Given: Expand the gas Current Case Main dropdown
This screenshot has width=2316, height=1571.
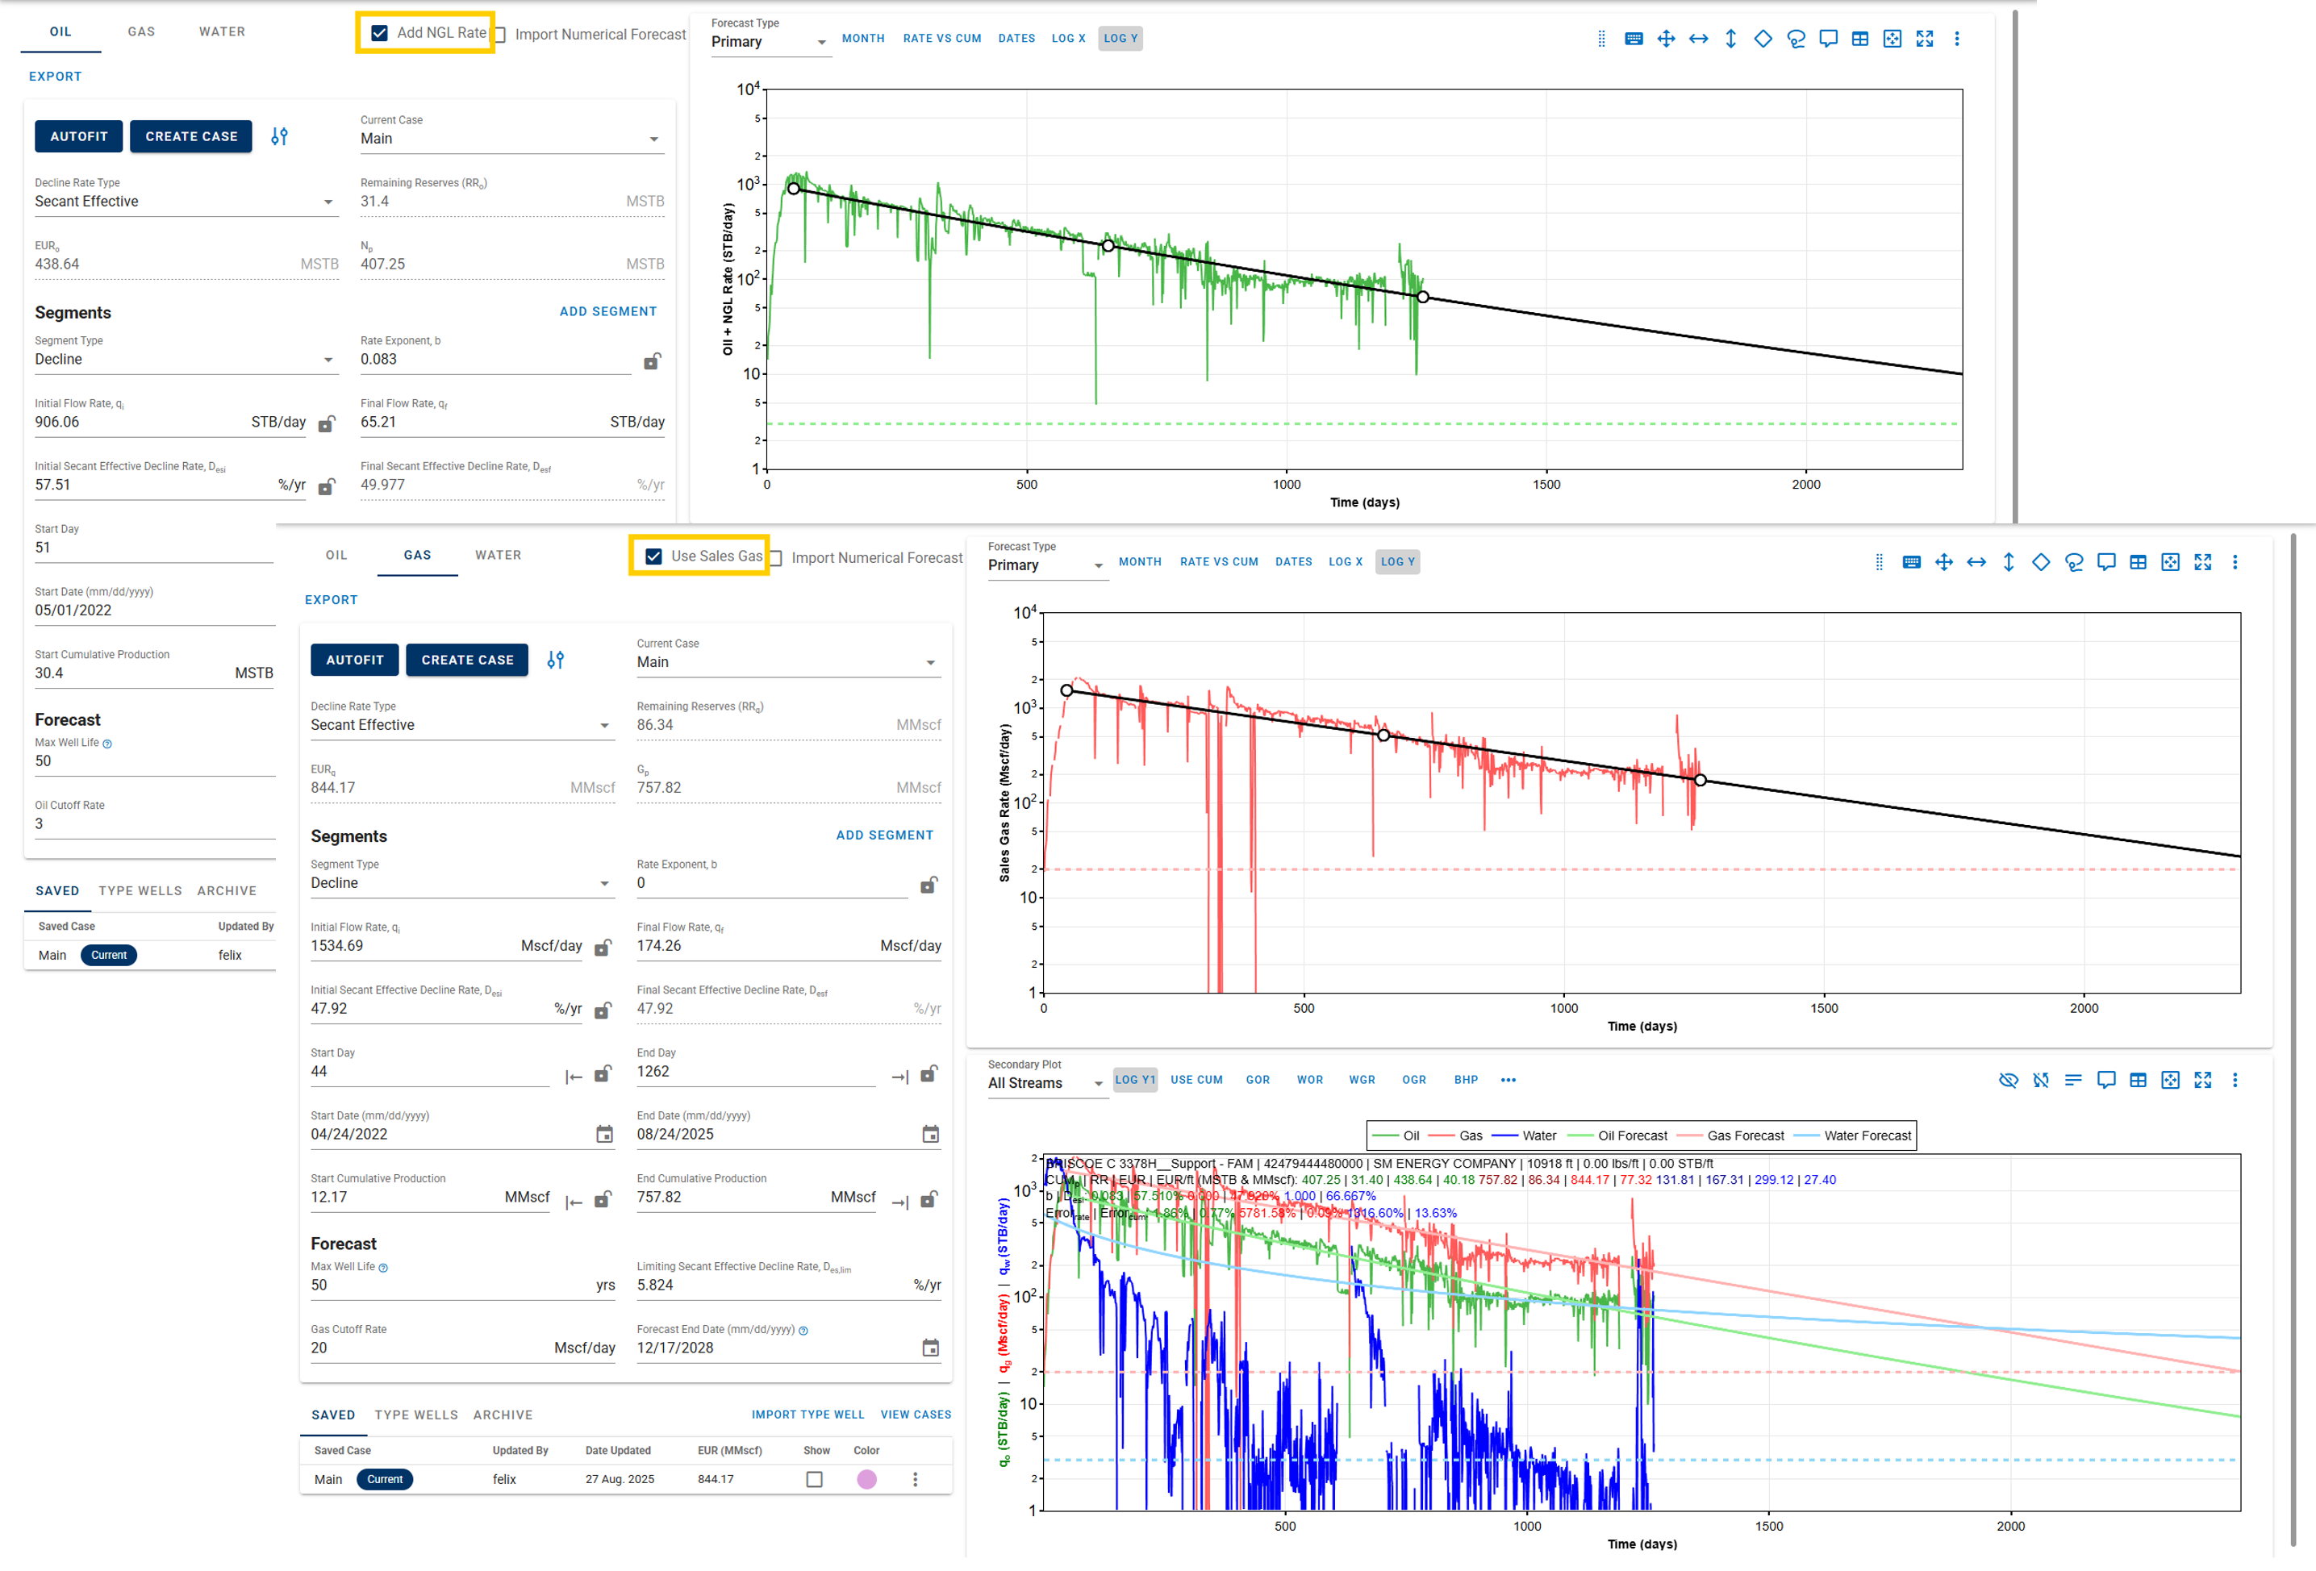Looking at the screenshot, I should point(787,662).
